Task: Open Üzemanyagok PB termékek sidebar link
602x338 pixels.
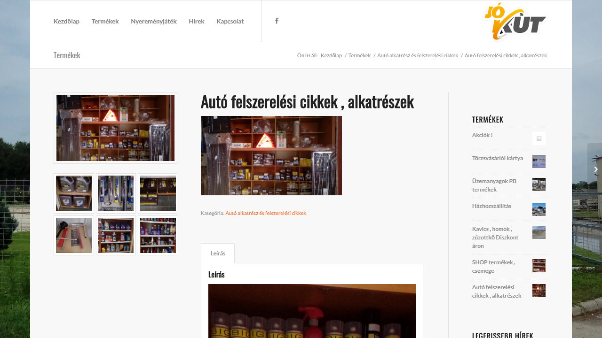Action: tap(494, 185)
